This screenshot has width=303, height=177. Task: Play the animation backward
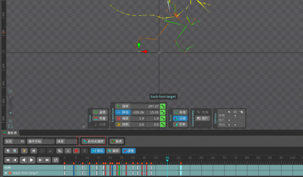point(24,160)
